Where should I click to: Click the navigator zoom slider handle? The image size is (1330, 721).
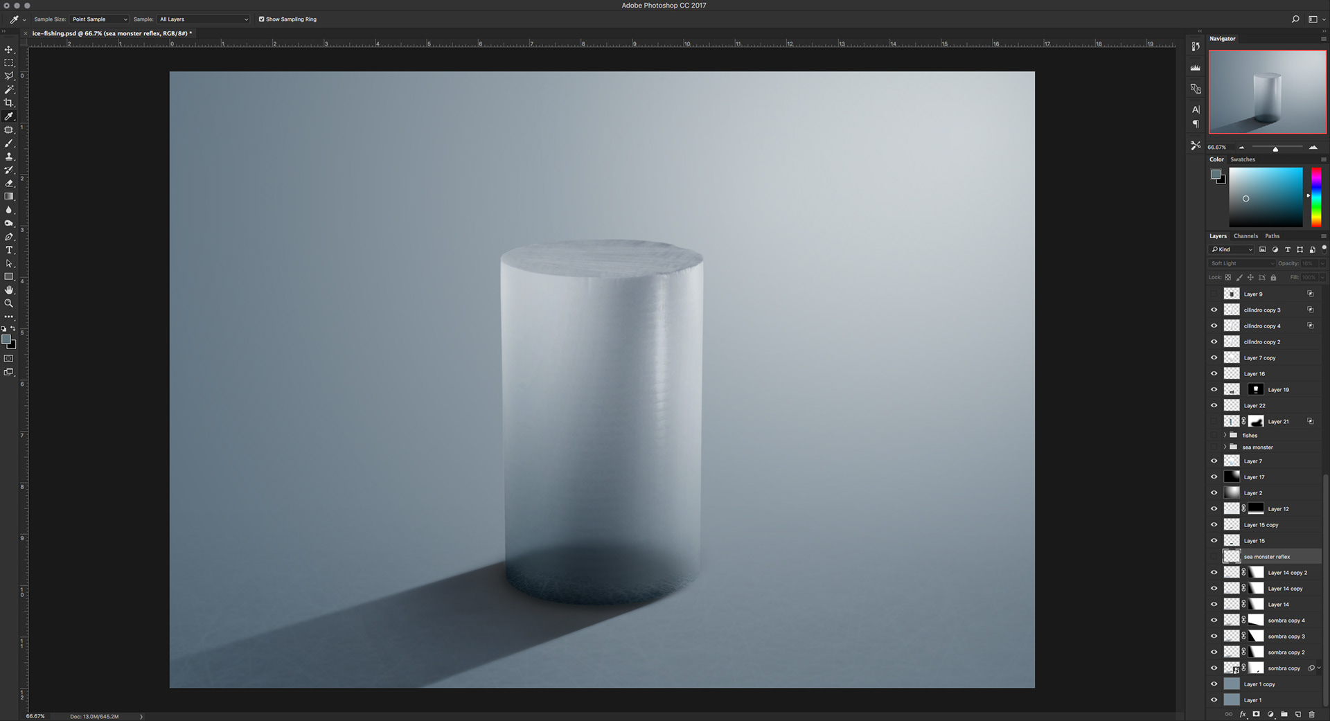coord(1275,149)
